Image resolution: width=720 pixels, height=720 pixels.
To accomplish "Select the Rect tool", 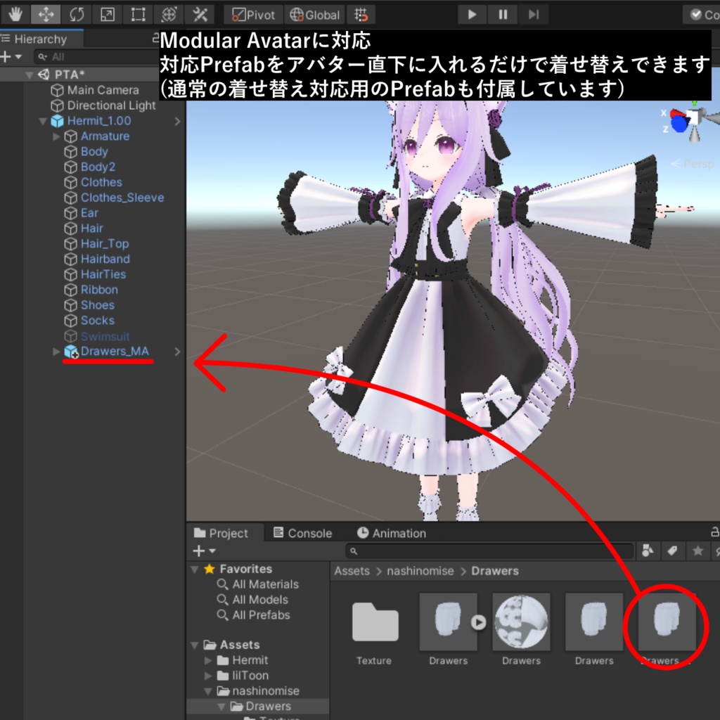I will click(138, 14).
